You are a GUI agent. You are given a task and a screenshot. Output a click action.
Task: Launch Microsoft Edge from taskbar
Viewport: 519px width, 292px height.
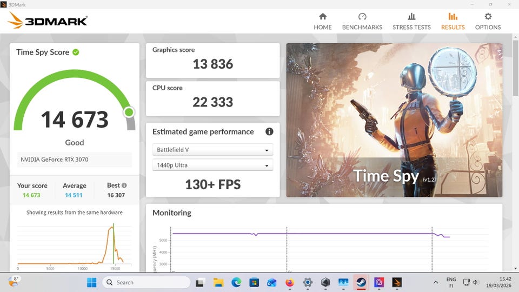[236, 282]
